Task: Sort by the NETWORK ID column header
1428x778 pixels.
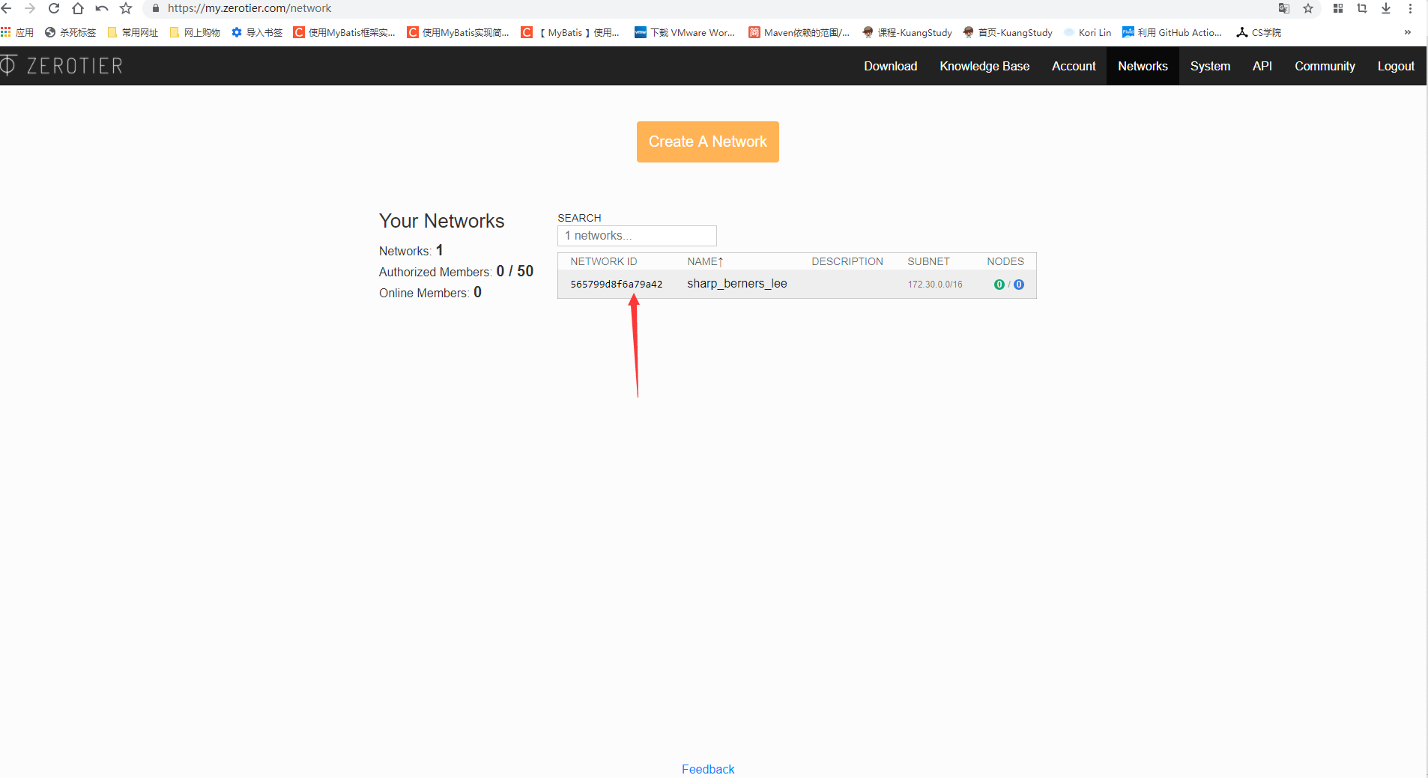Action: coord(604,261)
